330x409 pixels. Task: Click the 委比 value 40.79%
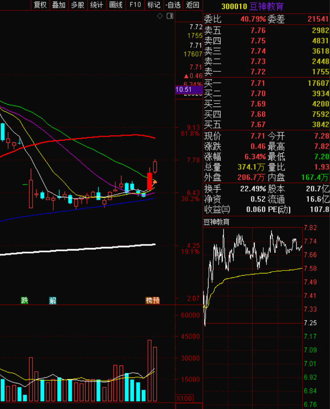click(x=253, y=19)
